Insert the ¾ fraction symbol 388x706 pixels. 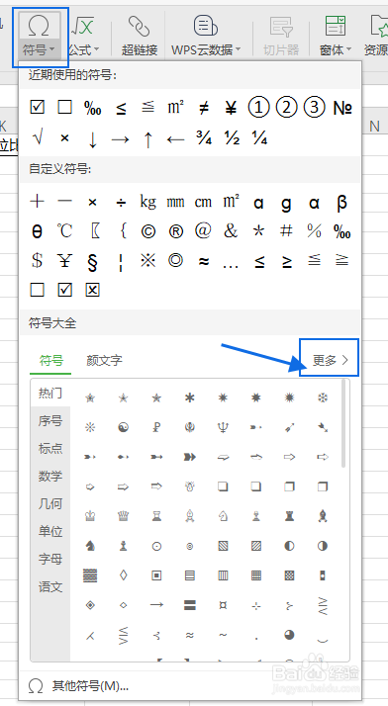point(204,138)
